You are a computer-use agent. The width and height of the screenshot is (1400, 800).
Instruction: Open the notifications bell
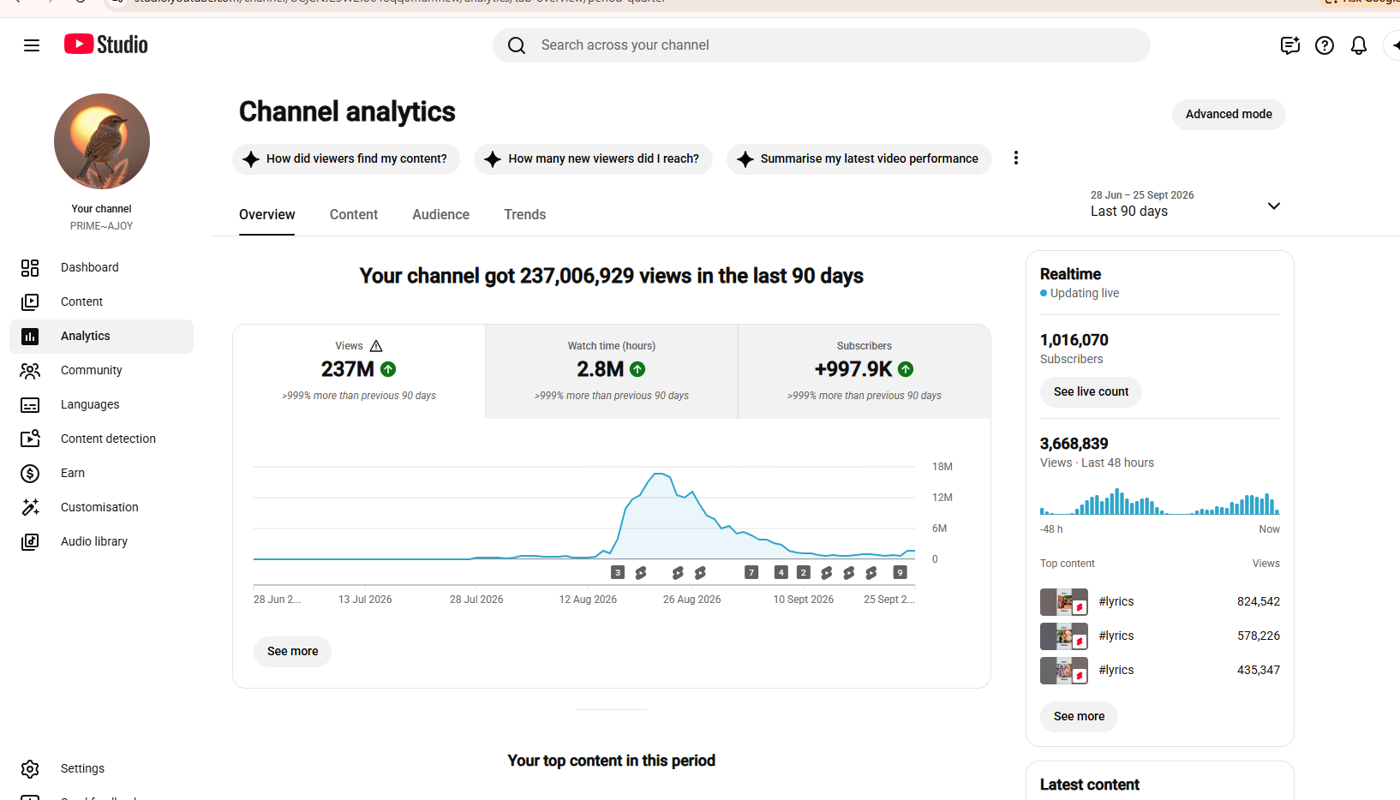pyautogui.click(x=1359, y=45)
